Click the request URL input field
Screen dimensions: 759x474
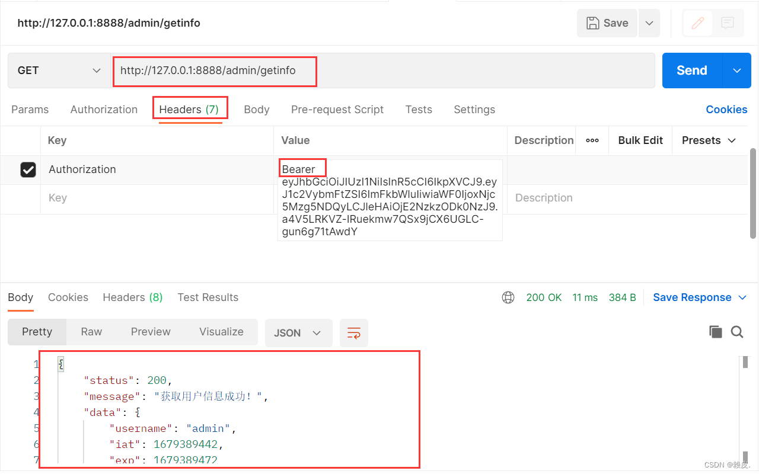pos(382,71)
